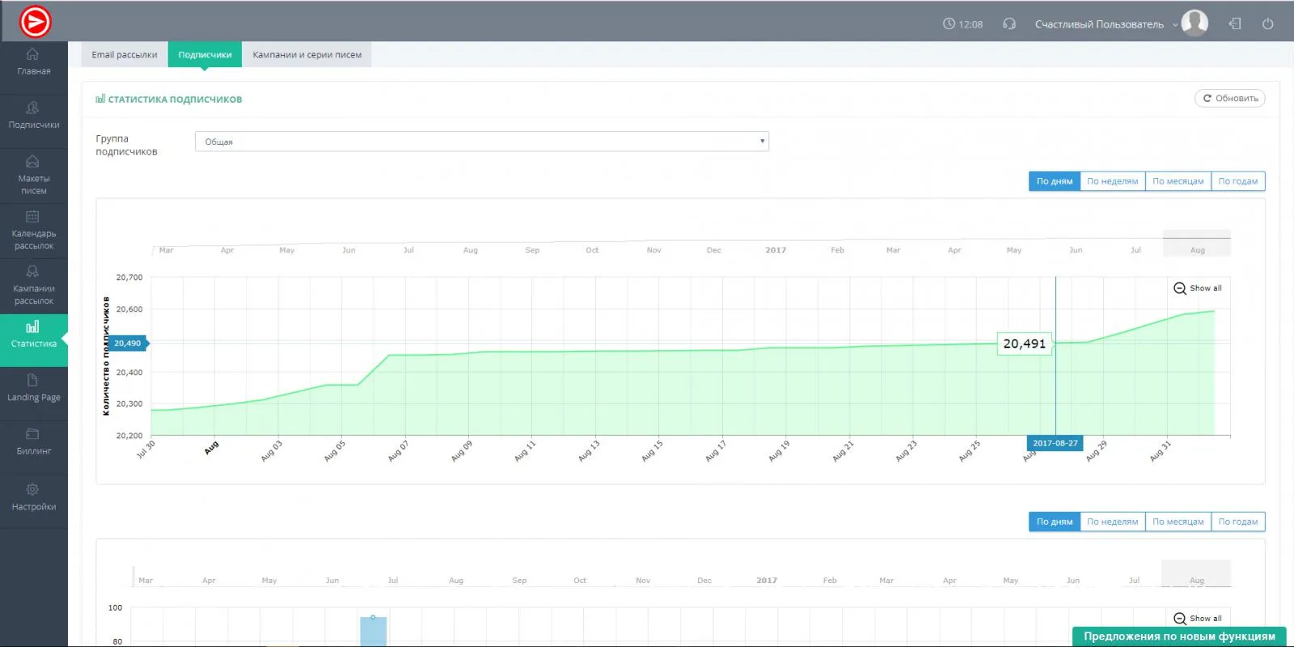This screenshot has height=647, width=1294.
Task: Click the headset support icon
Action: (x=1009, y=23)
